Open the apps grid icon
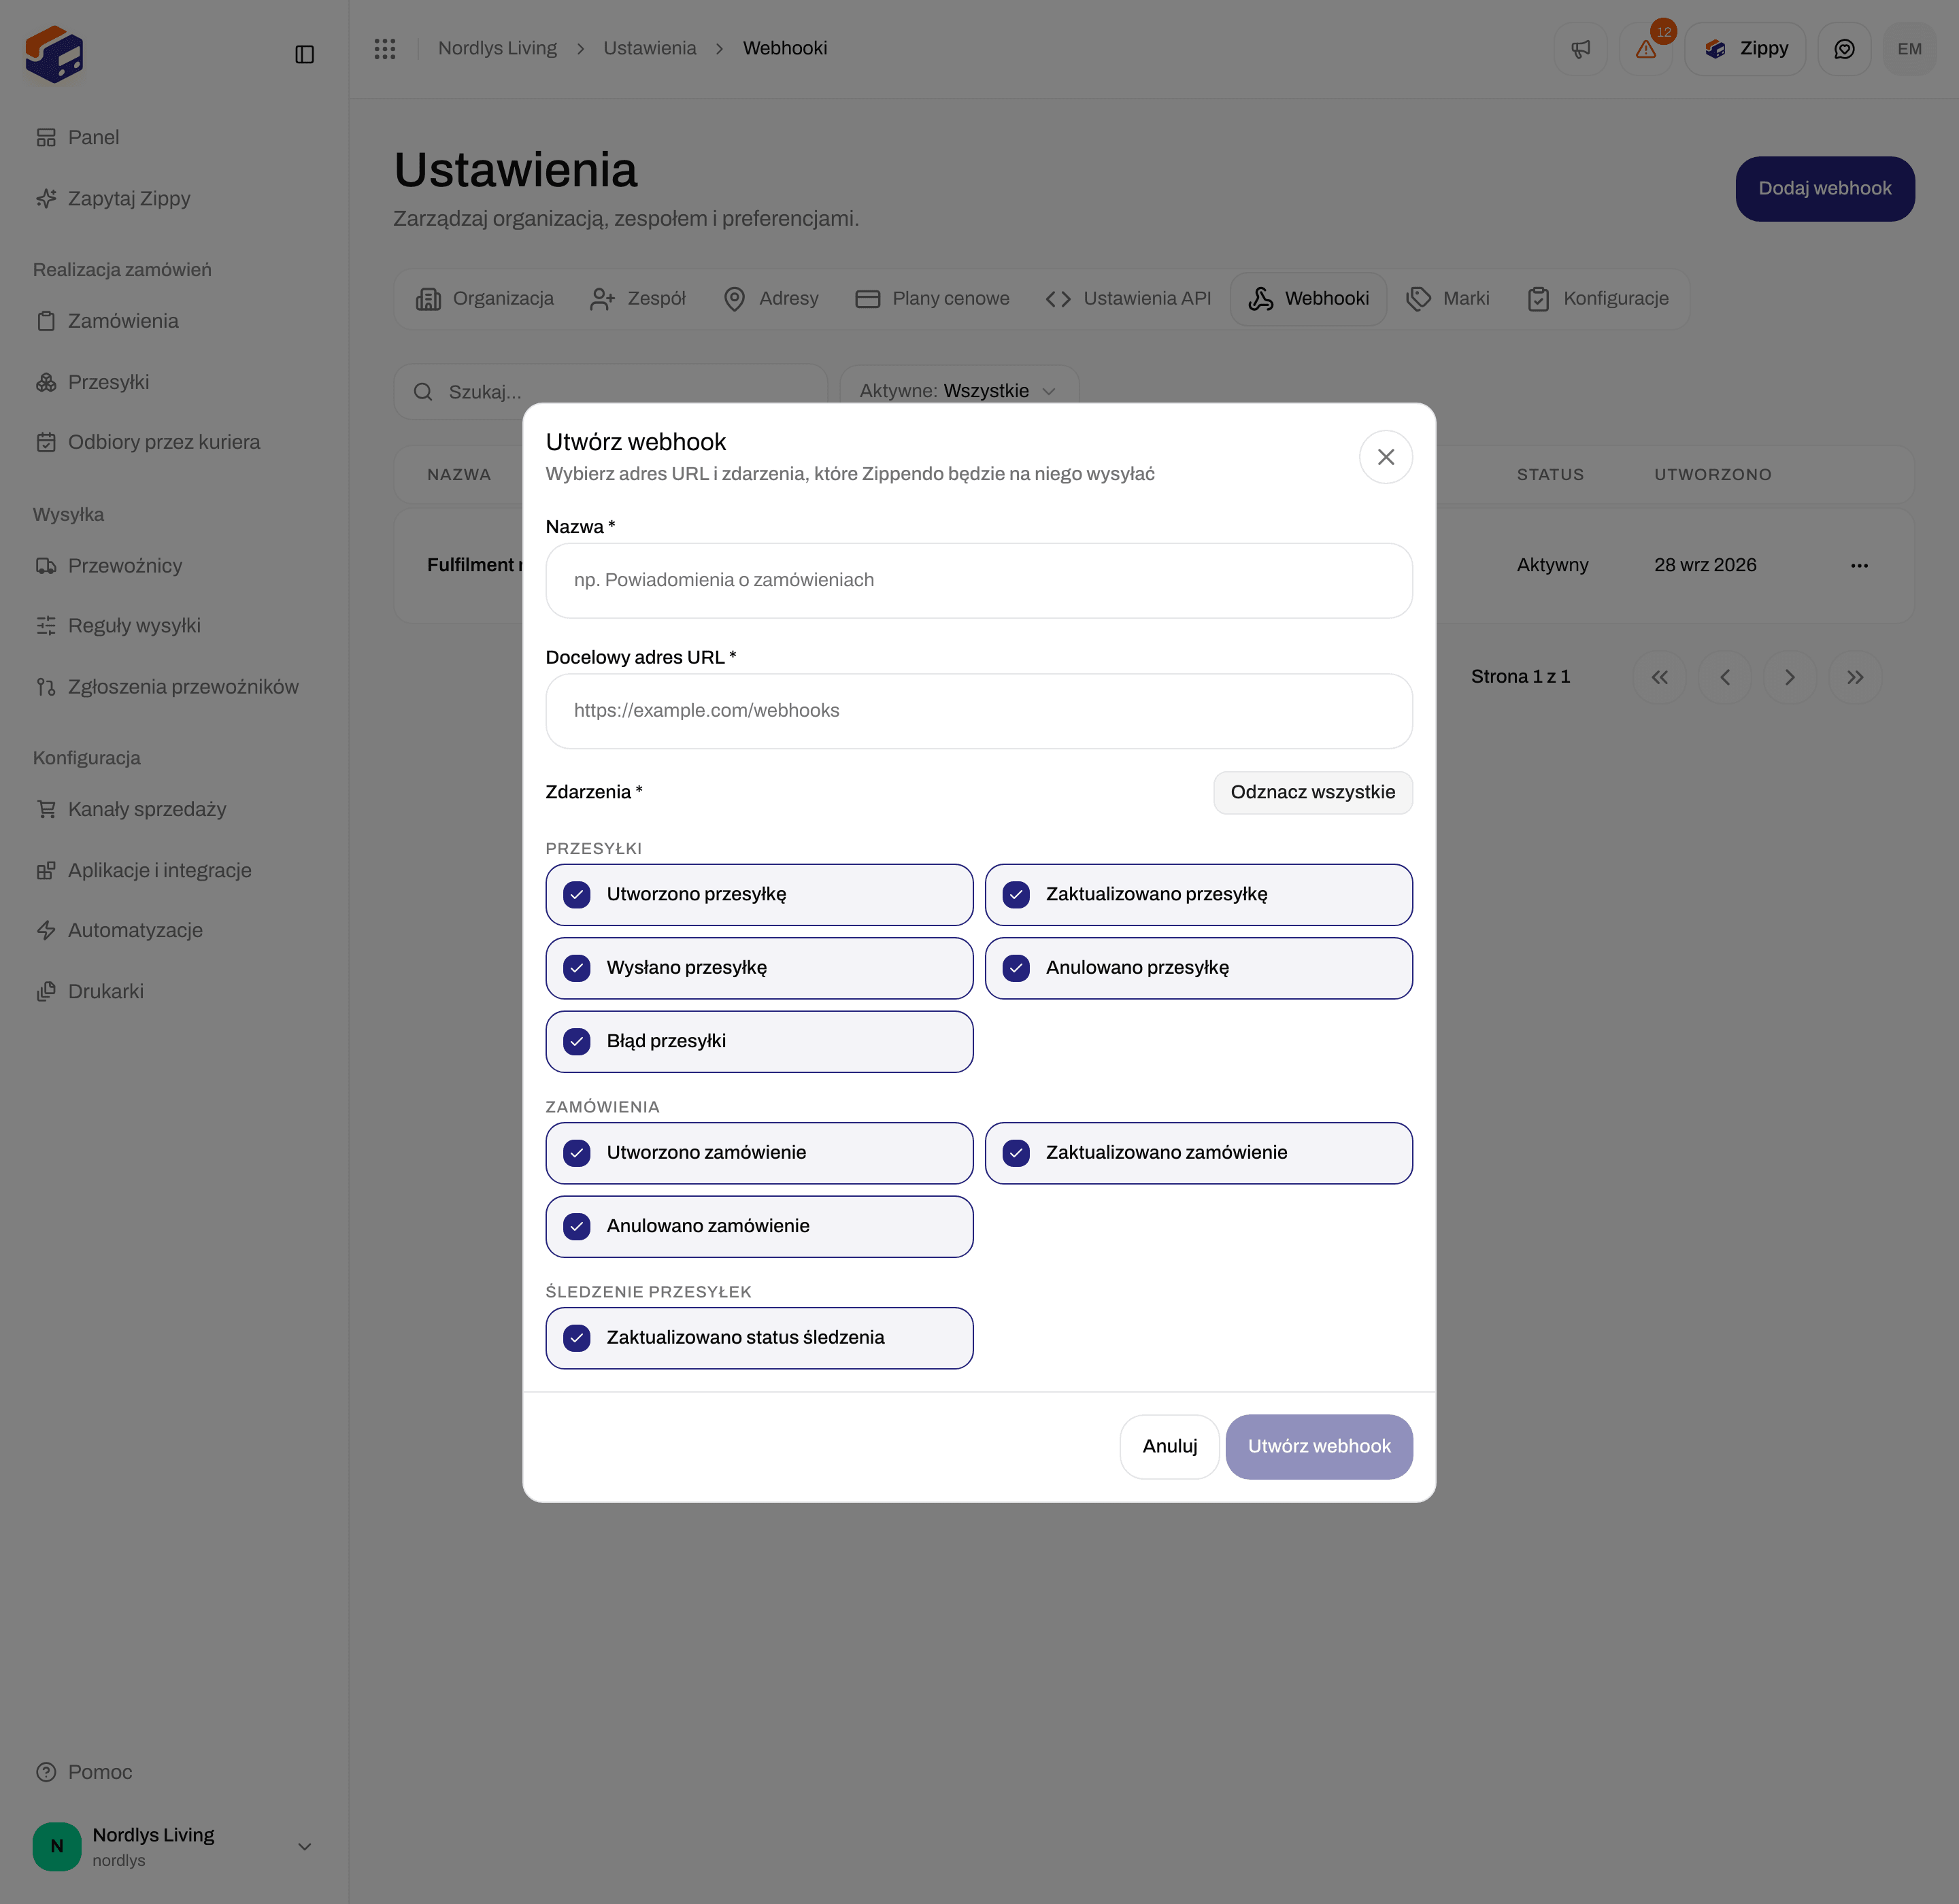Image resolution: width=1959 pixels, height=1904 pixels. (385, 48)
